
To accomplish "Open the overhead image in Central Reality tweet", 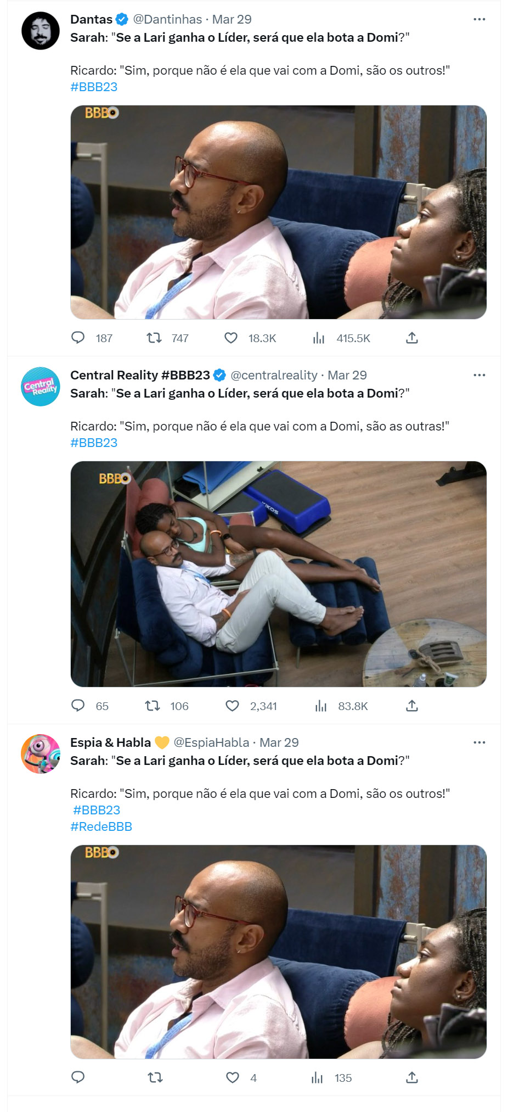I will tap(278, 574).
